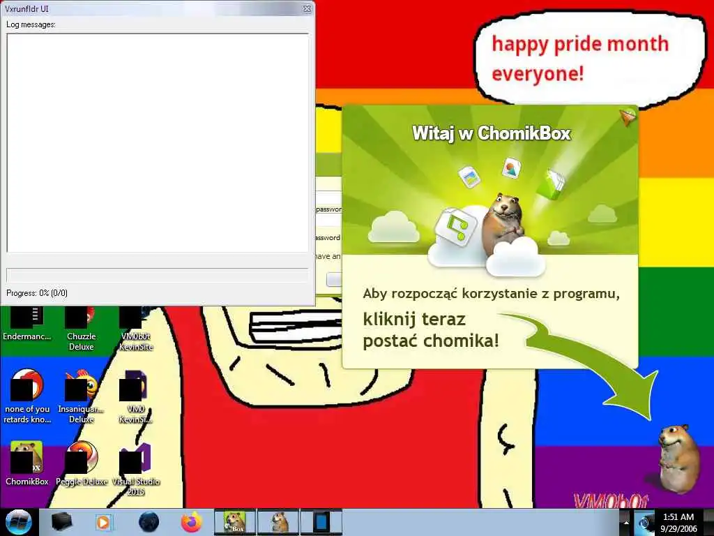Open the clock showing 1:51 AM

[678, 522]
